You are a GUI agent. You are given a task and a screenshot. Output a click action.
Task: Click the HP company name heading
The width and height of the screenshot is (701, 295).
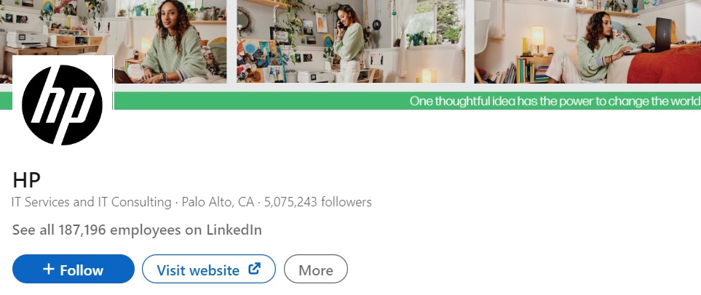(x=26, y=180)
